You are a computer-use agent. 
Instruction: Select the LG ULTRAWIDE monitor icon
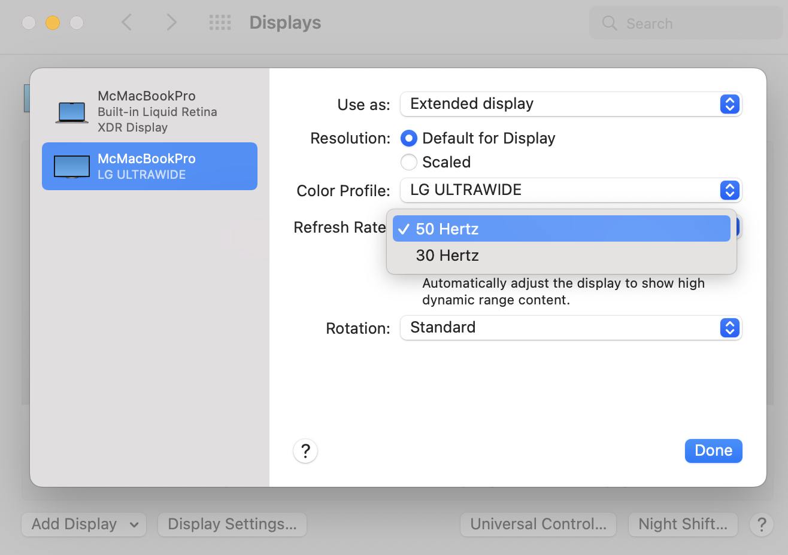tap(72, 167)
